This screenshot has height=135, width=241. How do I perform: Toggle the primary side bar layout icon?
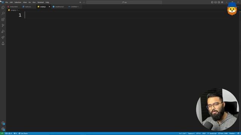point(212,2)
